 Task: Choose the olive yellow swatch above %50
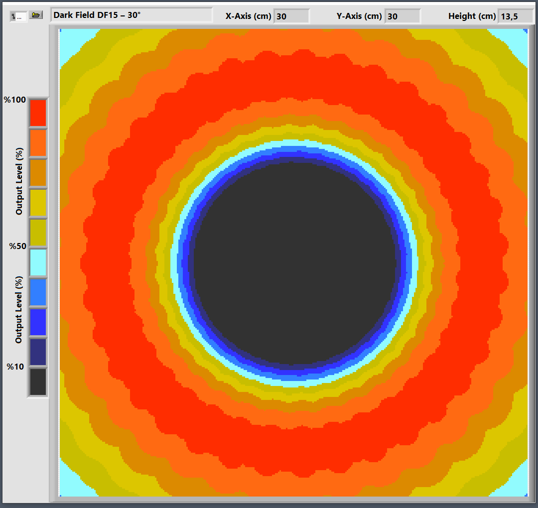tap(38, 233)
